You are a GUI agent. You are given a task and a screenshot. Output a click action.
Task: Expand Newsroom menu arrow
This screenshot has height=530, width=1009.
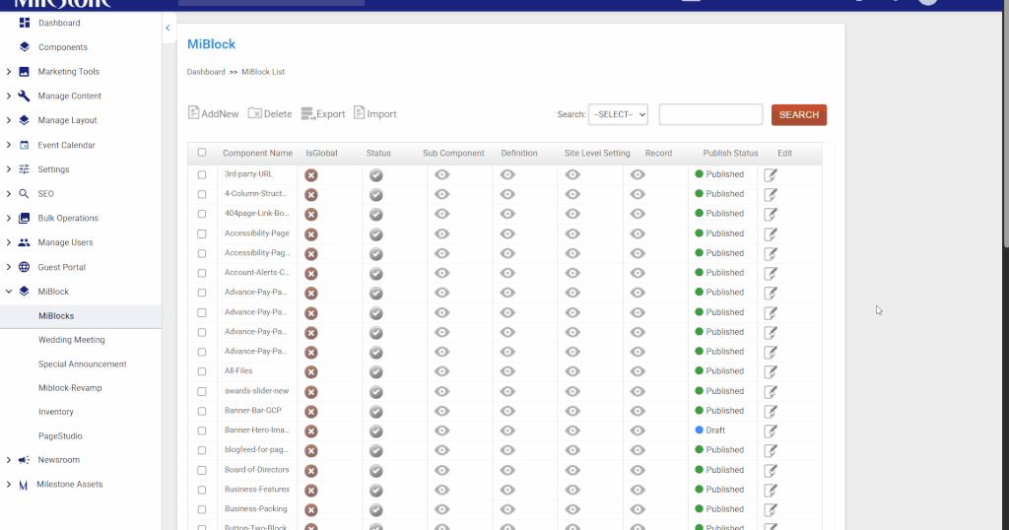8,460
